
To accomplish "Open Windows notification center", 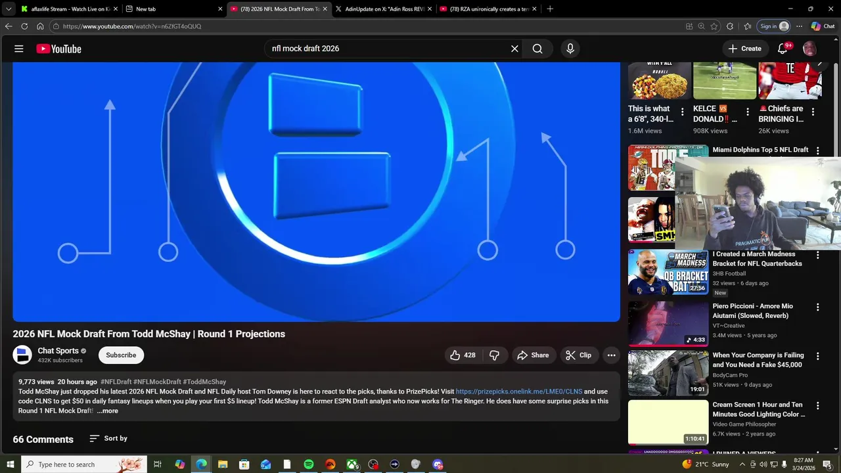I will click(x=827, y=464).
